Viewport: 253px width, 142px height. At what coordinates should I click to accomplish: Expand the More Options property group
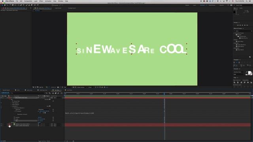pos(11,105)
